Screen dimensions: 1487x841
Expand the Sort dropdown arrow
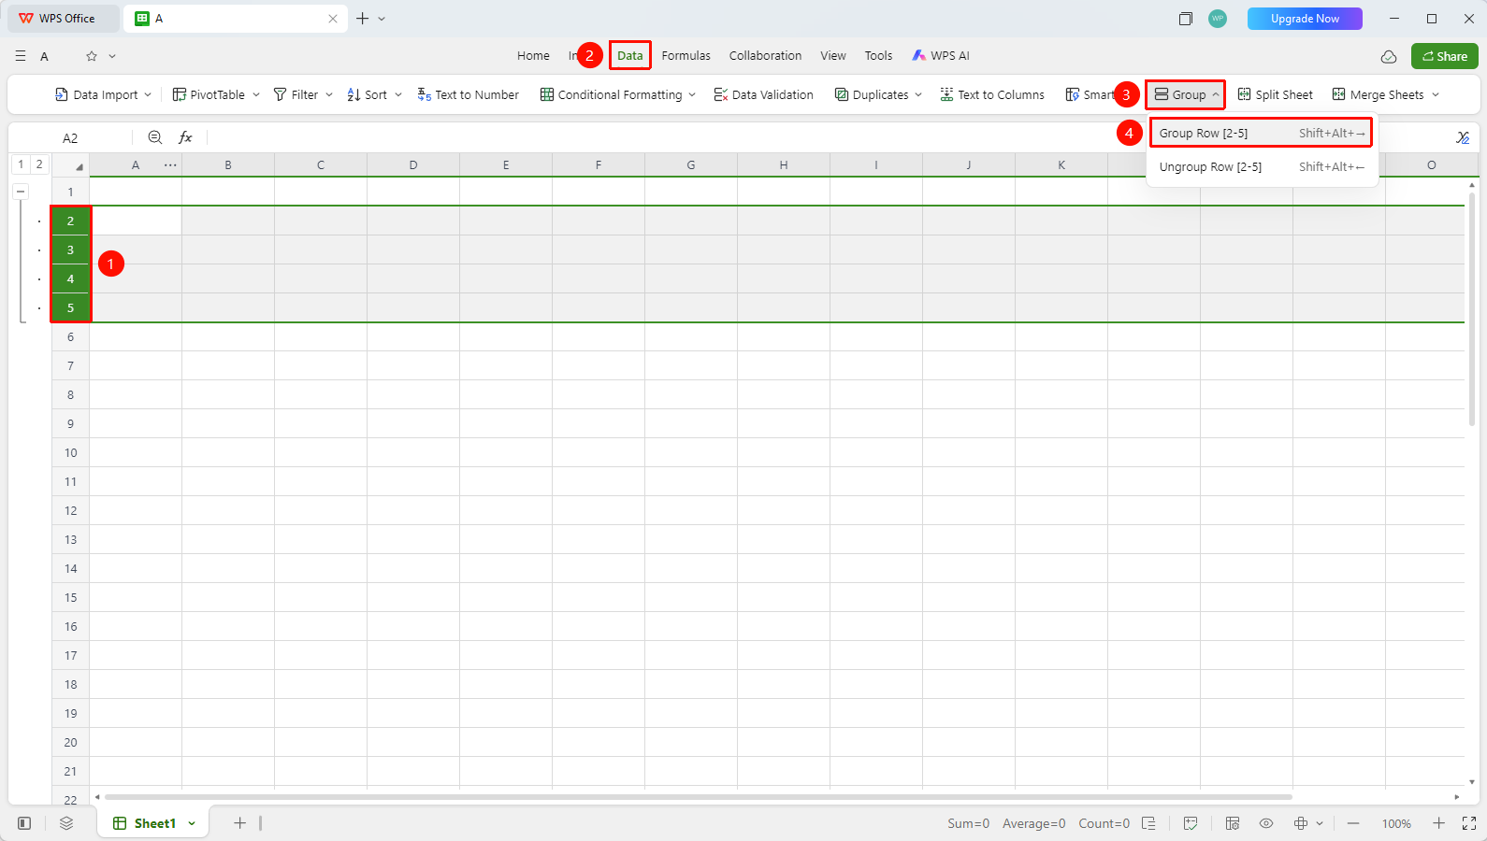coord(398,94)
